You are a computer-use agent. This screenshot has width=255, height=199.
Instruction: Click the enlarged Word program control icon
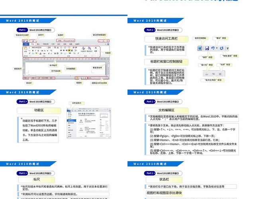pos(200,48)
